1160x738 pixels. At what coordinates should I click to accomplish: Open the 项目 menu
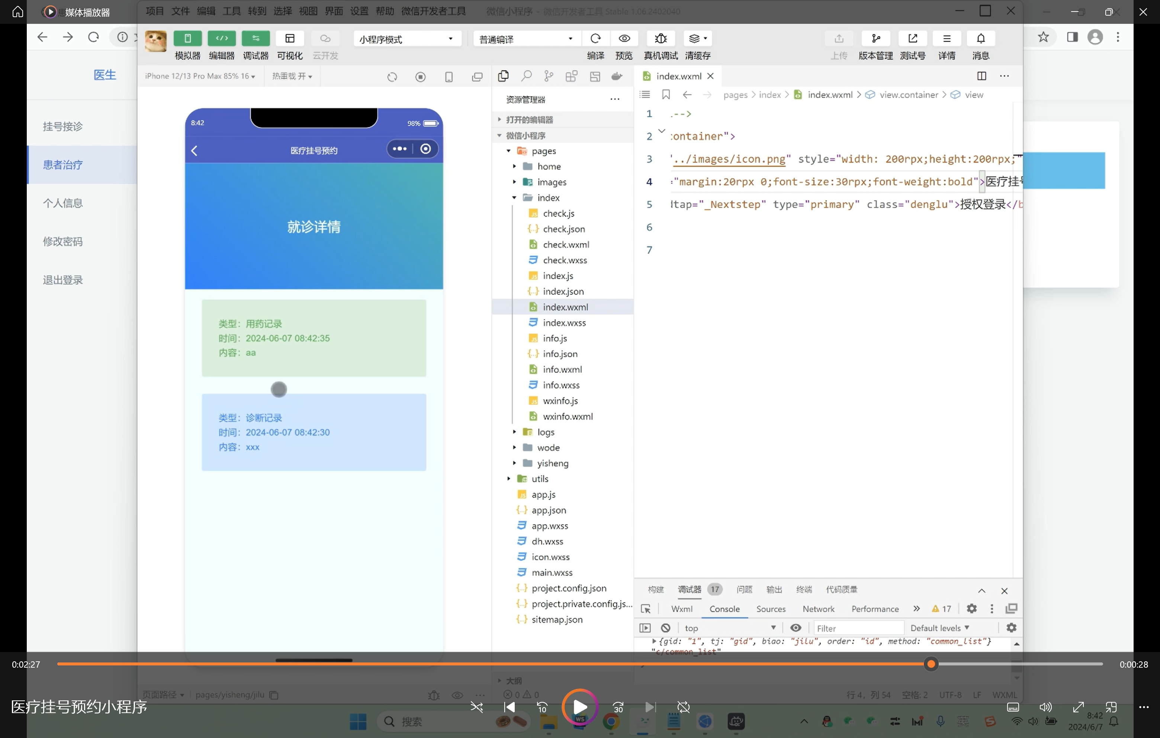click(x=155, y=10)
